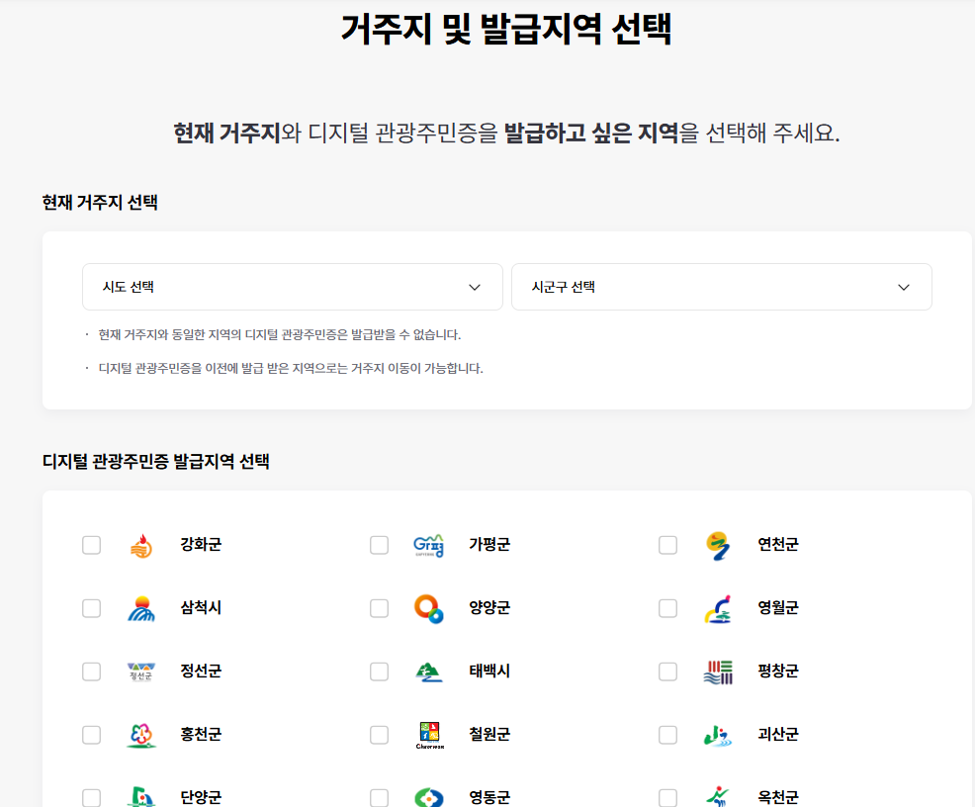Check the 태백시 checkbox
Viewport: 975px width, 807px height.
(380, 672)
